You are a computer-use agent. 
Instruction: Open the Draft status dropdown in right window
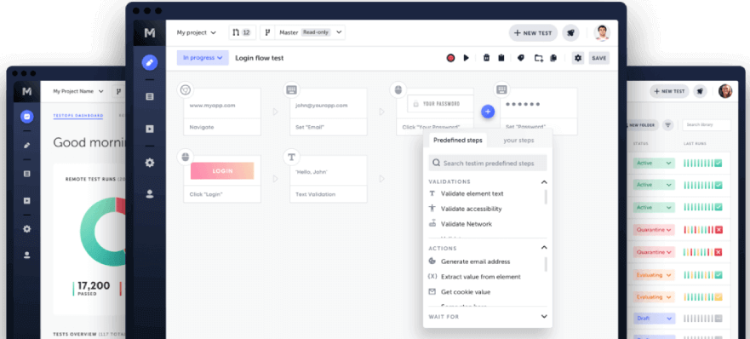click(x=654, y=319)
